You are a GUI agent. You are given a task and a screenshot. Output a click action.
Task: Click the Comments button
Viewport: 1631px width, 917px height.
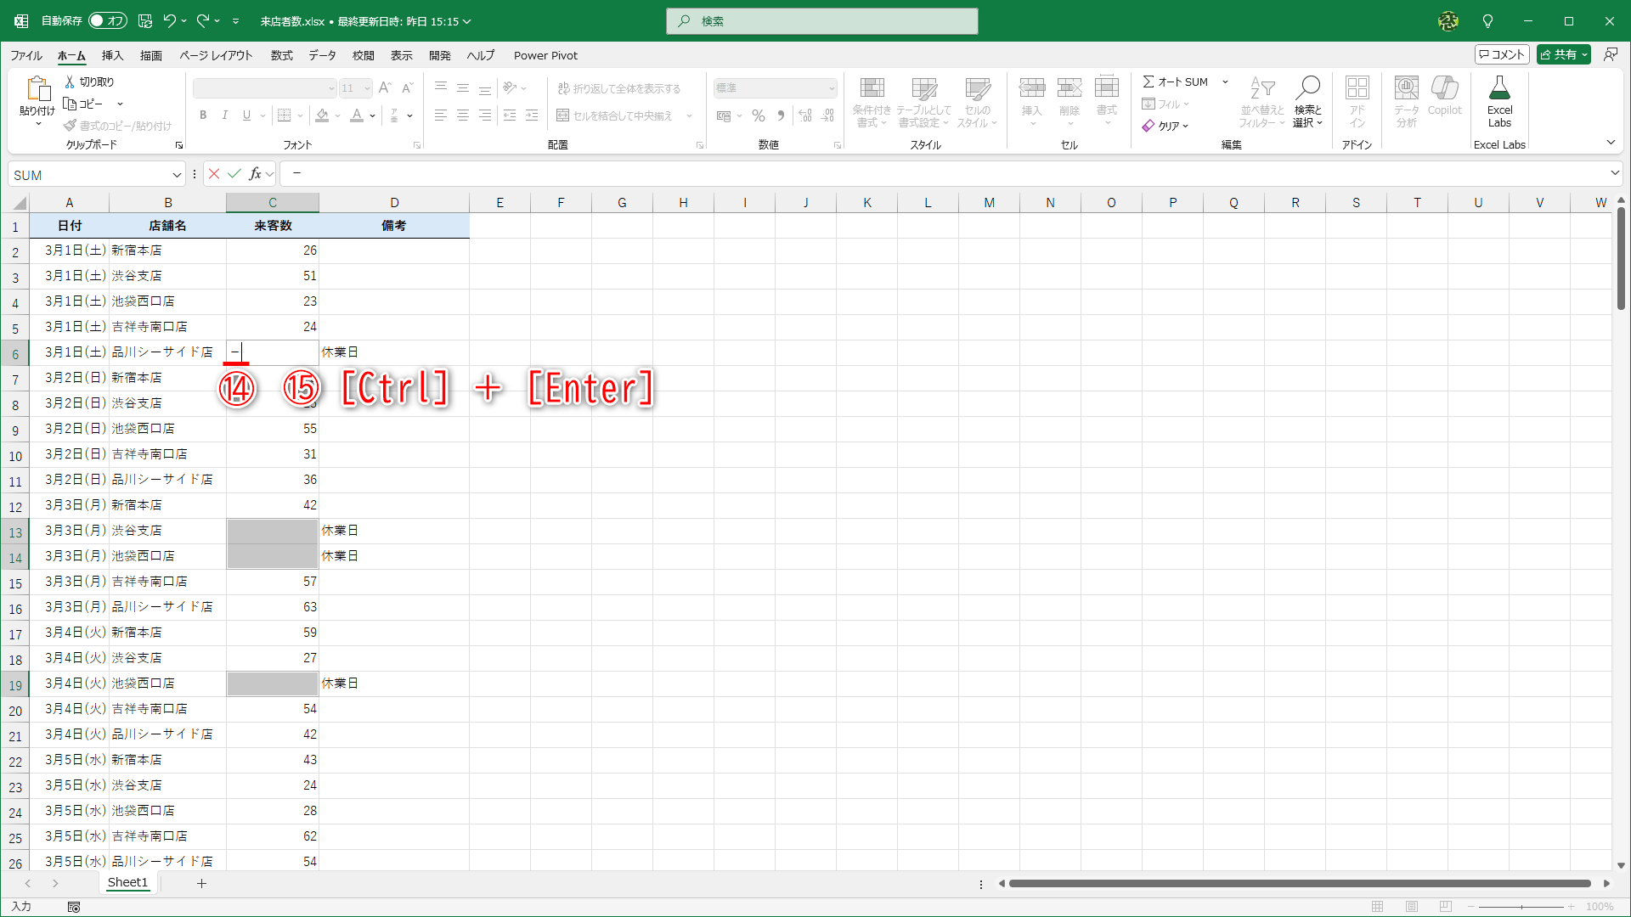coord(1502,54)
